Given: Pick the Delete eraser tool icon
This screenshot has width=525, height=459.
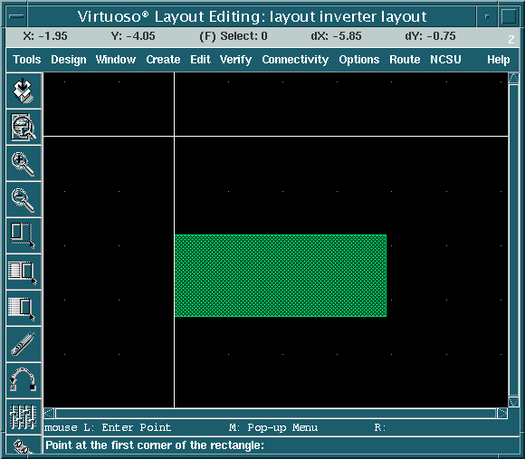Looking at the screenshot, I should point(24,344).
